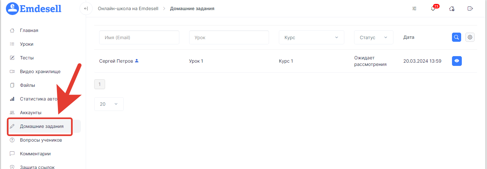
Task: Open notifications bell with 23 badge
Action: tap(433, 8)
